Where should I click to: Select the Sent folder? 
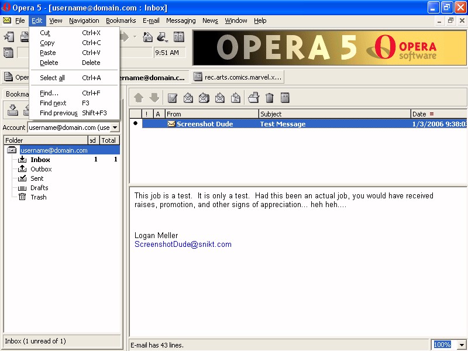click(37, 178)
